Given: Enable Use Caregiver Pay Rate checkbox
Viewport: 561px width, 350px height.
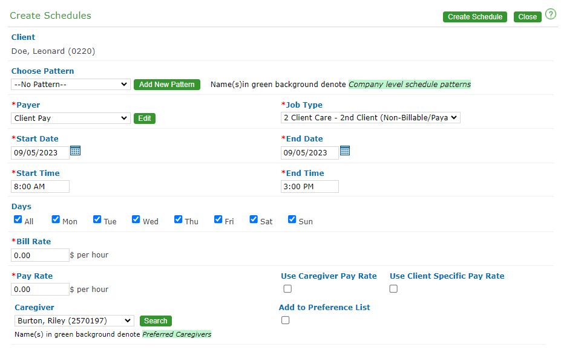Looking at the screenshot, I should [287, 289].
